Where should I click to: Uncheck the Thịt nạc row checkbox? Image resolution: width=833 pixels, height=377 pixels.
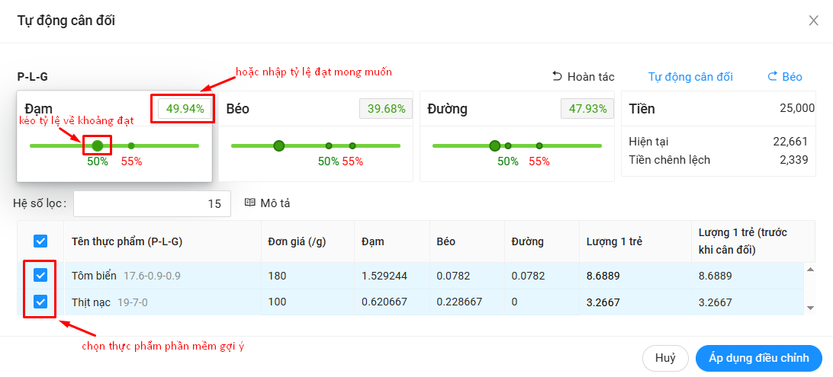pyautogui.click(x=40, y=302)
